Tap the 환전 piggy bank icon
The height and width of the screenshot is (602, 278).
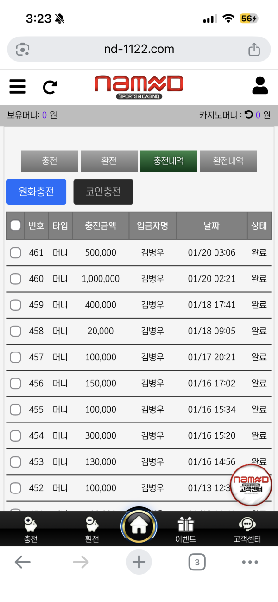(92, 525)
